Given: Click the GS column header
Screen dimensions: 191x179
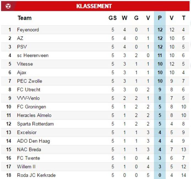Looking at the screenshot, I should (113, 18).
